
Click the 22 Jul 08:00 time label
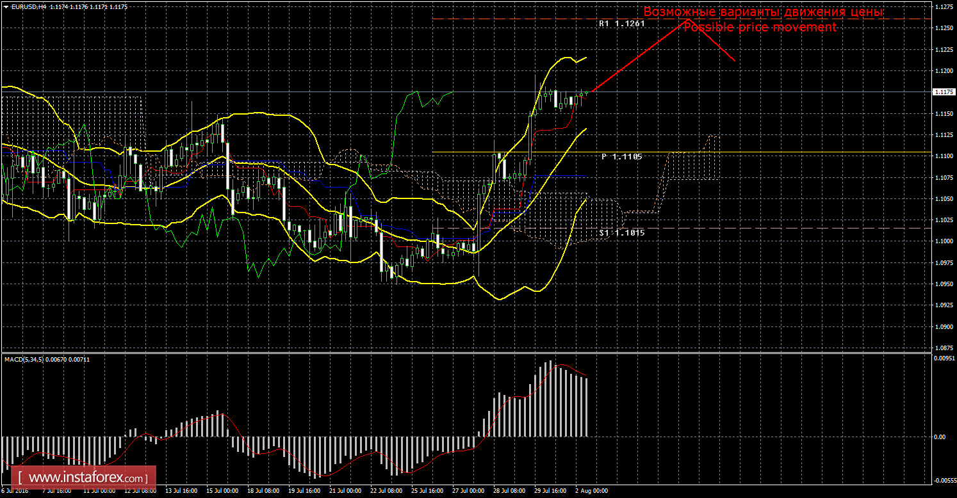[x=385, y=492]
